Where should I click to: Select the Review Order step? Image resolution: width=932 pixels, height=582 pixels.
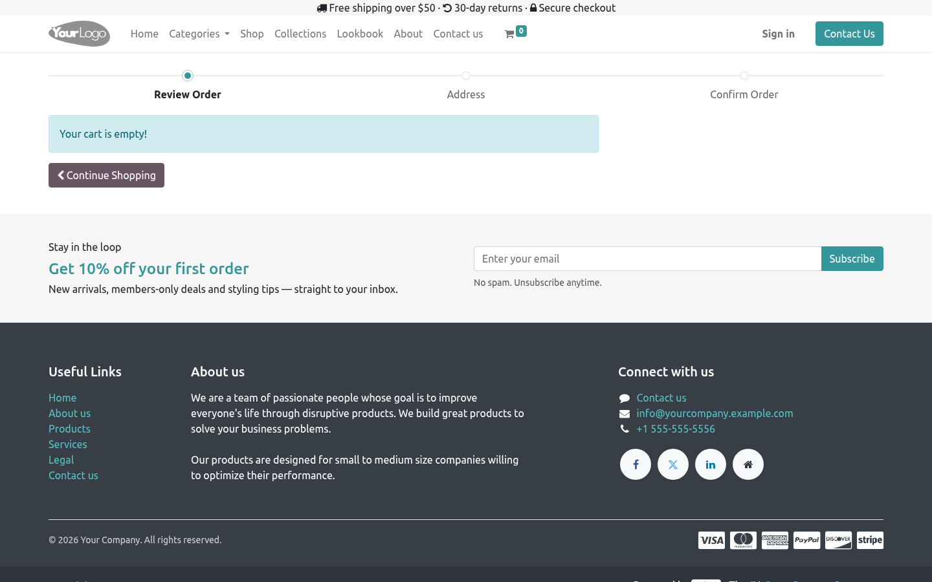pos(188,94)
